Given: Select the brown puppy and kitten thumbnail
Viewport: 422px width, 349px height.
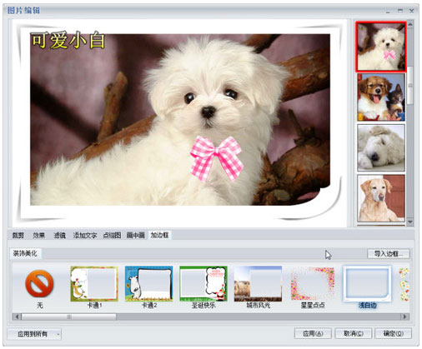Looking at the screenshot, I should point(381,97).
